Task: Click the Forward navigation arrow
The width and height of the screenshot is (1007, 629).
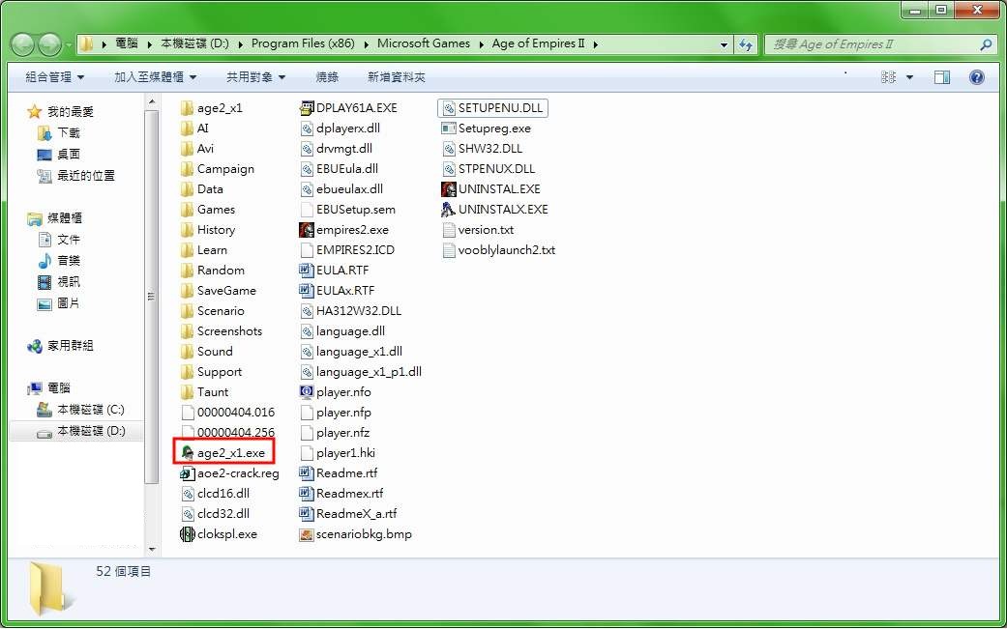Action: pyautogui.click(x=49, y=43)
